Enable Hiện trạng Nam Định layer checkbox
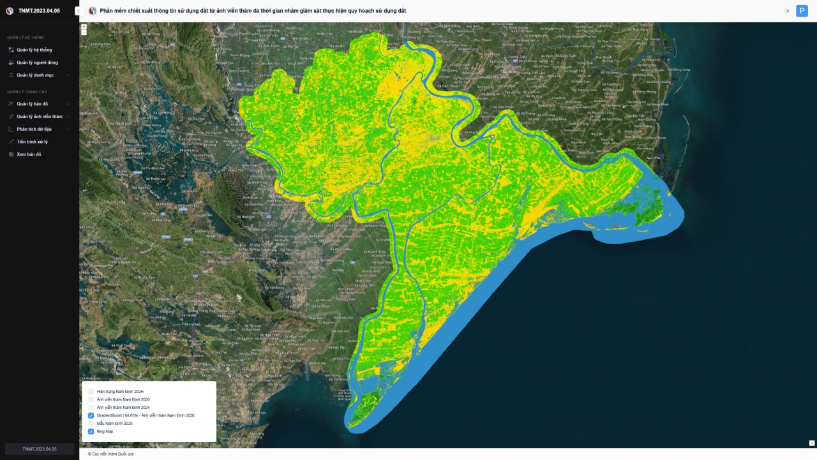Screen dimensions: 817x460 point(91,391)
